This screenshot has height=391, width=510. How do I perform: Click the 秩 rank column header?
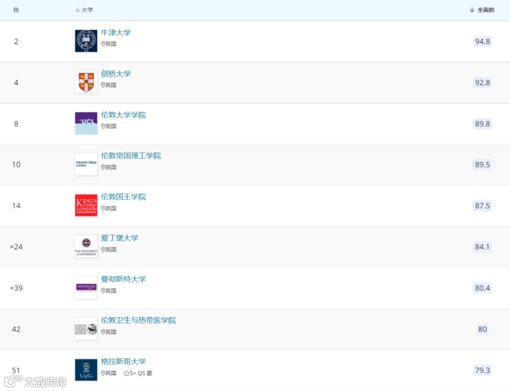[x=16, y=10]
